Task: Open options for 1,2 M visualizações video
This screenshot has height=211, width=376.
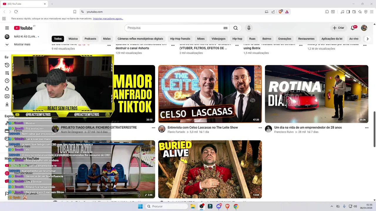Action: [365, 45]
